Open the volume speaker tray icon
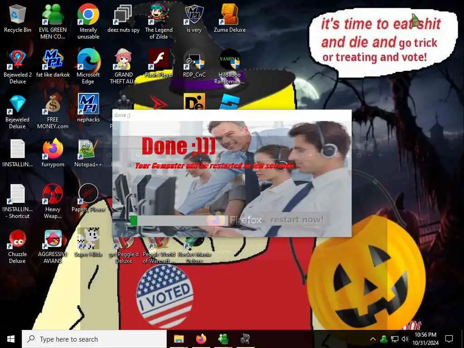Viewport: 464px width, 348px height. tap(405, 339)
